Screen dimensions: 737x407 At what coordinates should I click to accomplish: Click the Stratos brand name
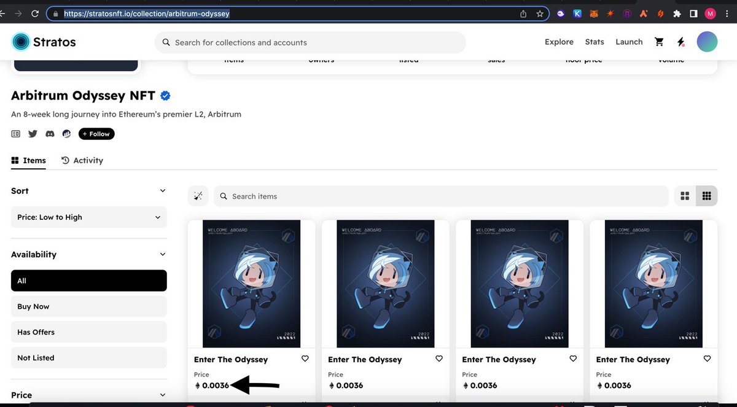[55, 42]
